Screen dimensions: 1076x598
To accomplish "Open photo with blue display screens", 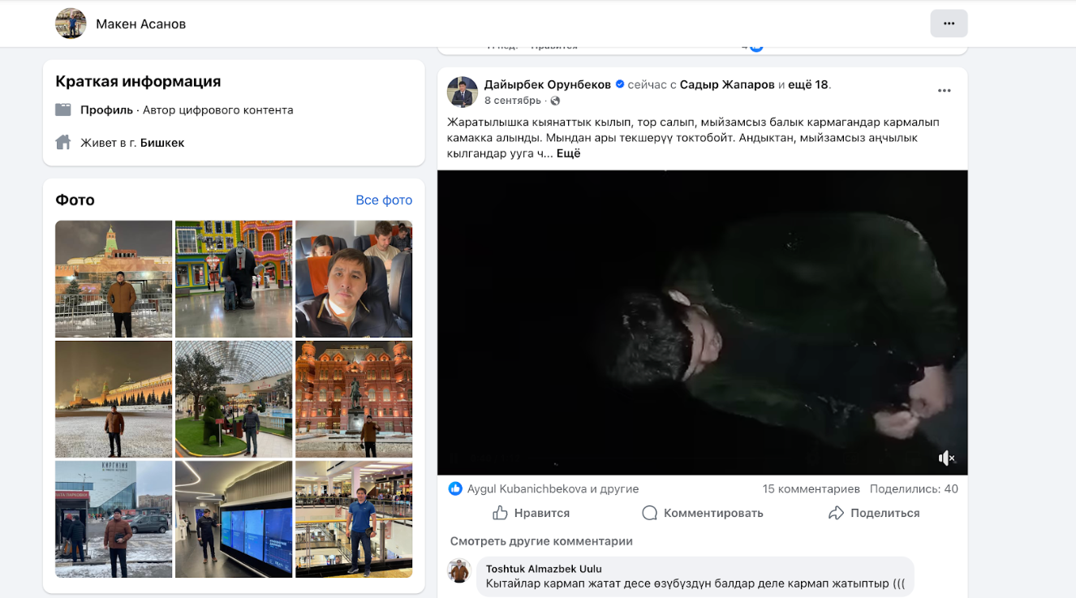I will coord(234,518).
